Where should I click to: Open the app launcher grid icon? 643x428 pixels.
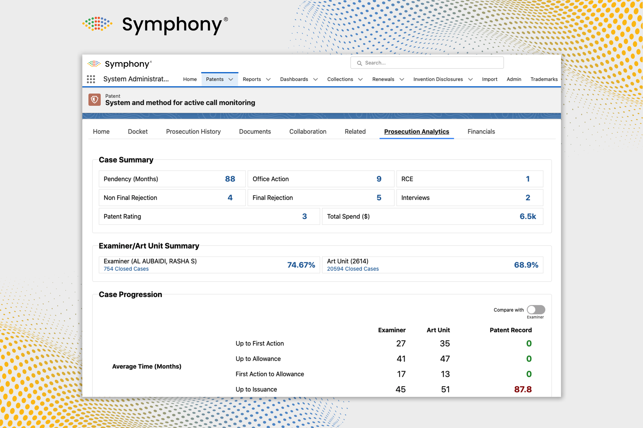(91, 79)
